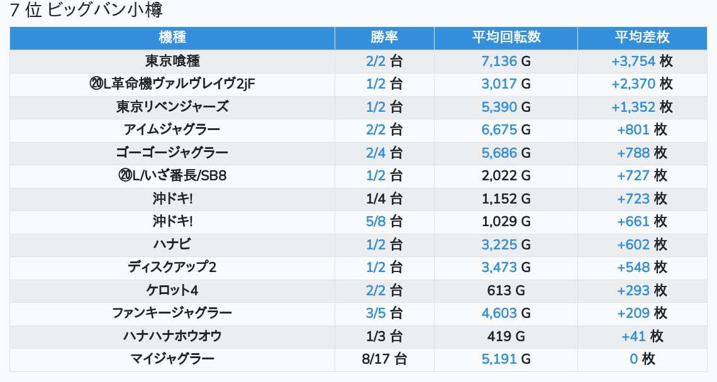
Task: Select the アイムジャグラー machine entry
Action: [x=172, y=129]
